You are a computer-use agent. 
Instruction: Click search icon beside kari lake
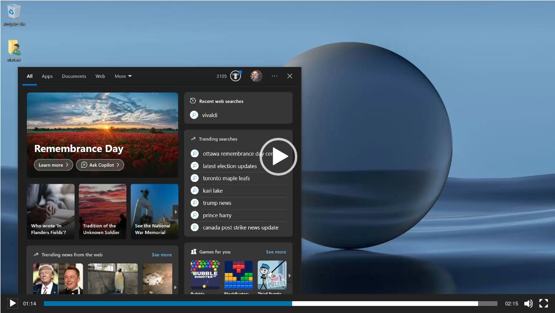[194, 191]
